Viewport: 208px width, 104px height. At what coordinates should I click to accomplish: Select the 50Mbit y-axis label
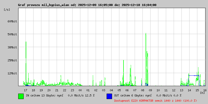(x=12, y=34)
